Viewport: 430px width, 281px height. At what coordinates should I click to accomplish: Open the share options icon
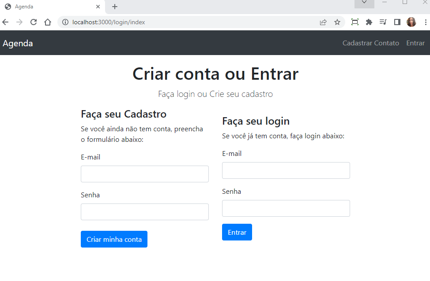coord(323,22)
